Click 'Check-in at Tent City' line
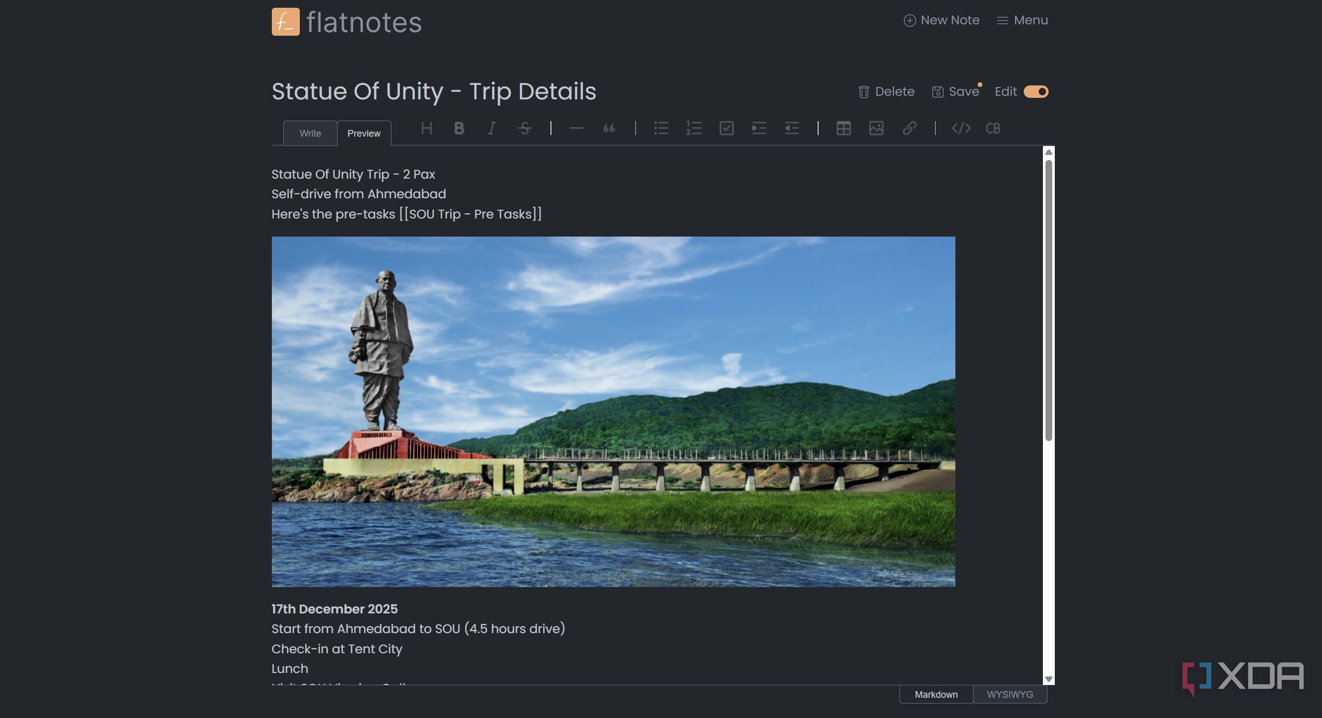1322x718 pixels. point(337,649)
